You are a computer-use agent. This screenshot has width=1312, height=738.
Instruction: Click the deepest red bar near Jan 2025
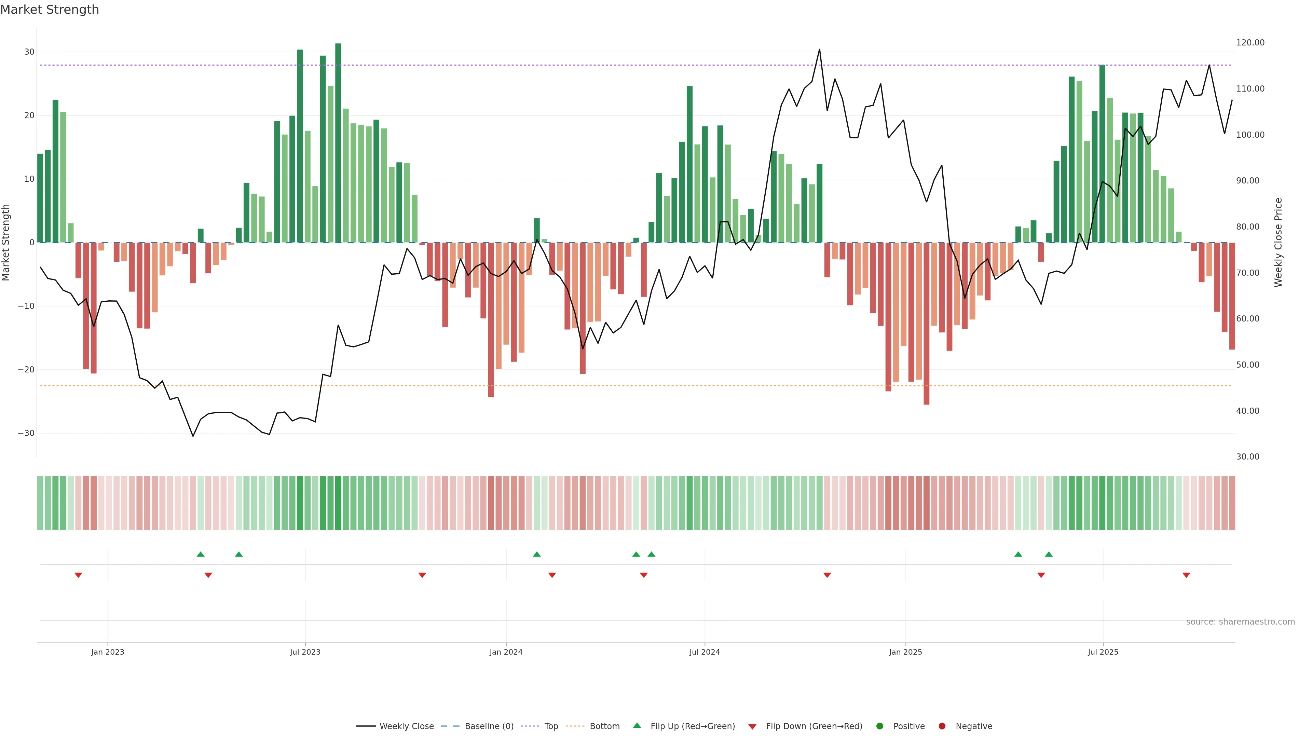point(927,324)
